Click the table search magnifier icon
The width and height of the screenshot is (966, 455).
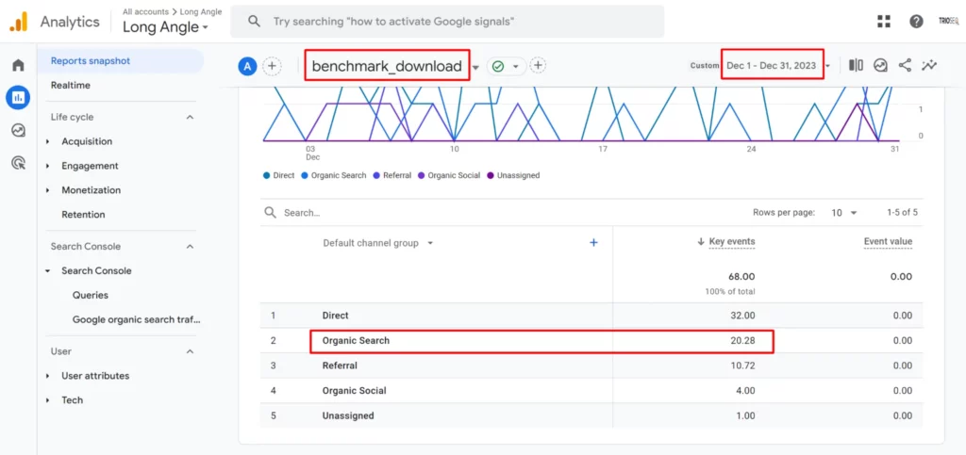pos(270,212)
